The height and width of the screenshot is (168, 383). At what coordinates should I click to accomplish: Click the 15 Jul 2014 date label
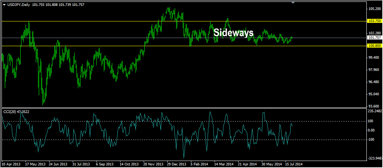tap(294, 164)
